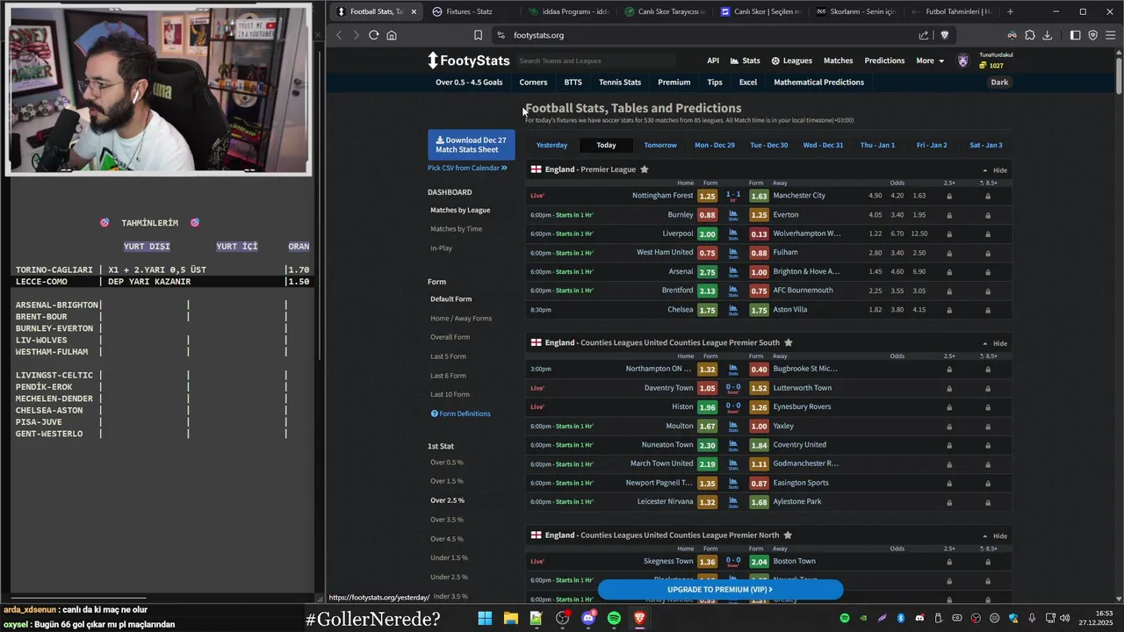Favorite the Premier South league star
The height and width of the screenshot is (632, 1124).
click(789, 342)
